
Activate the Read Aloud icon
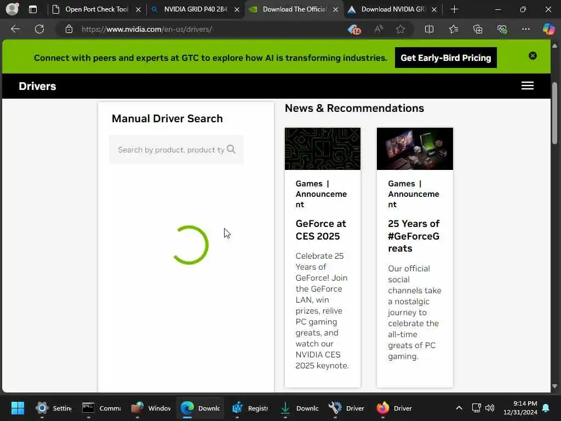coord(379,29)
